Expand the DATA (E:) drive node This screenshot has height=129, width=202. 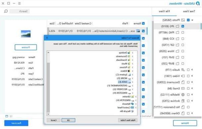[x=132, y=82]
